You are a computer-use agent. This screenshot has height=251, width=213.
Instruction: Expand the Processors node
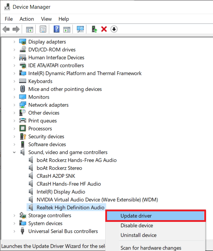[x=14, y=129]
